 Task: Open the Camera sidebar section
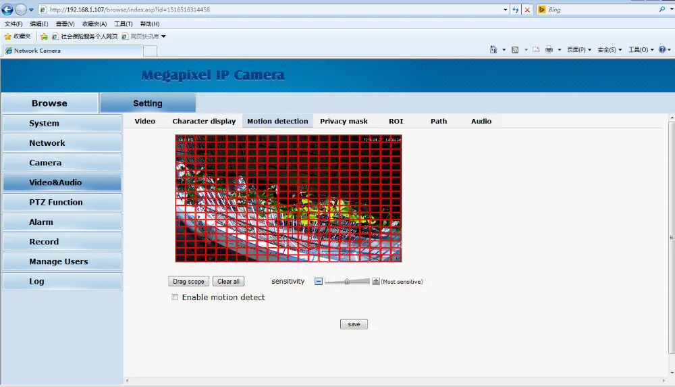pyautogui.click(x=62, y=163)
